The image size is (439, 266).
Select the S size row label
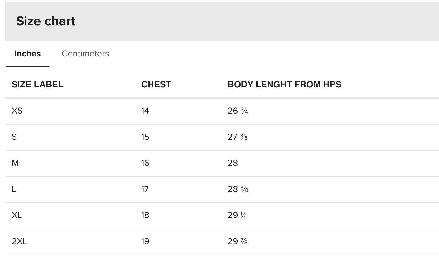[14, 137]
